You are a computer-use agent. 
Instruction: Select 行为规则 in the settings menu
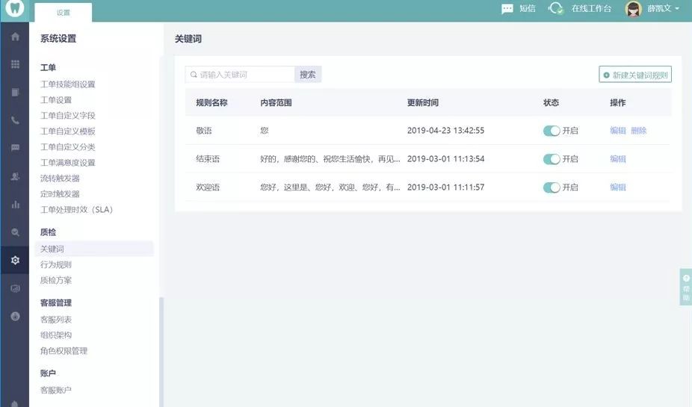[x=56, y=264]
